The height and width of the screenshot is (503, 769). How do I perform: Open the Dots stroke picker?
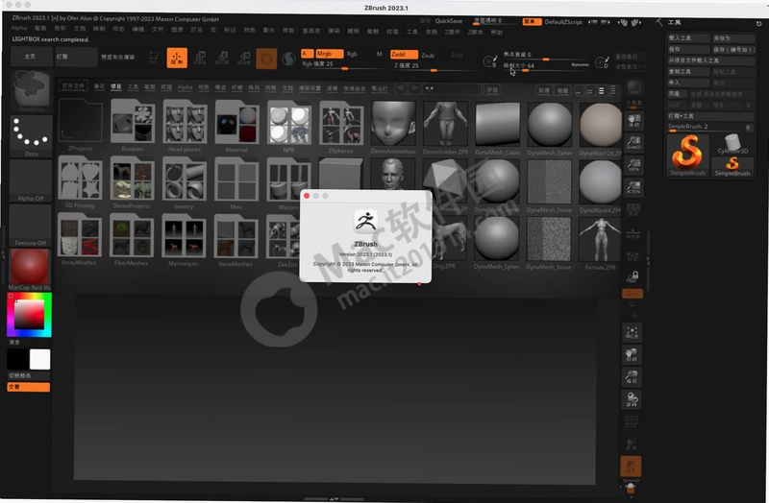click(31, 135)
